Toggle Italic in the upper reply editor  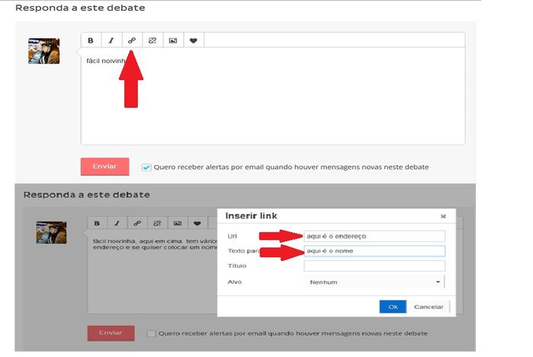pyautogui.click(x=111, y=40)
